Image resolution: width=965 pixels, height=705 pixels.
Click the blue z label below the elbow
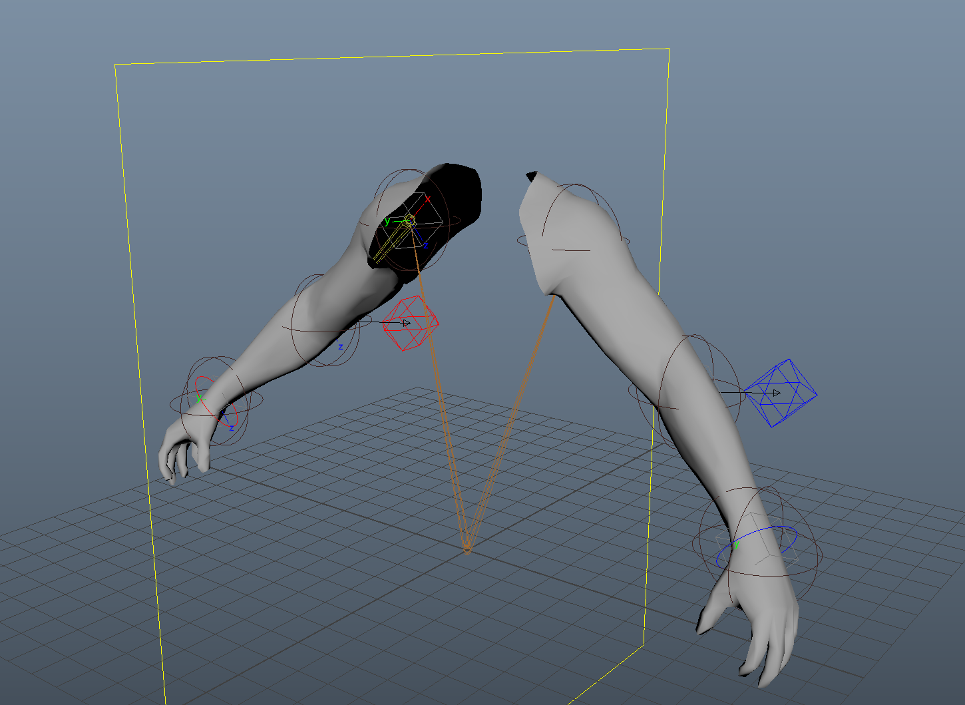tap(340, 347)
